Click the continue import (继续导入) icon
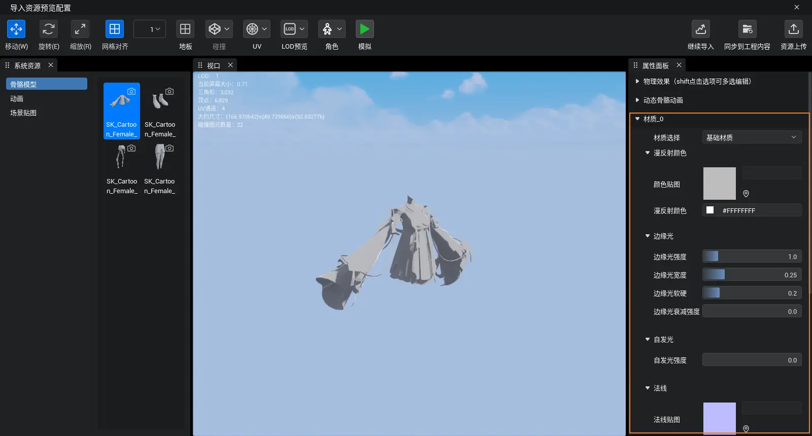 (700, 29)
